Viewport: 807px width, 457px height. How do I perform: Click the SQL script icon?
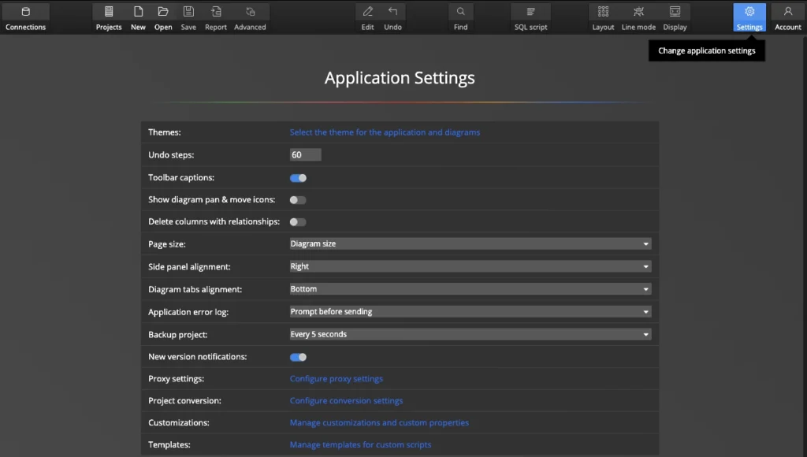click(530, 13)
